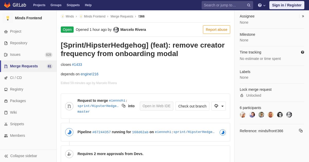Click Members people icon in sidebar
Screen dimensions: 309x162
(x=6, y=136)
